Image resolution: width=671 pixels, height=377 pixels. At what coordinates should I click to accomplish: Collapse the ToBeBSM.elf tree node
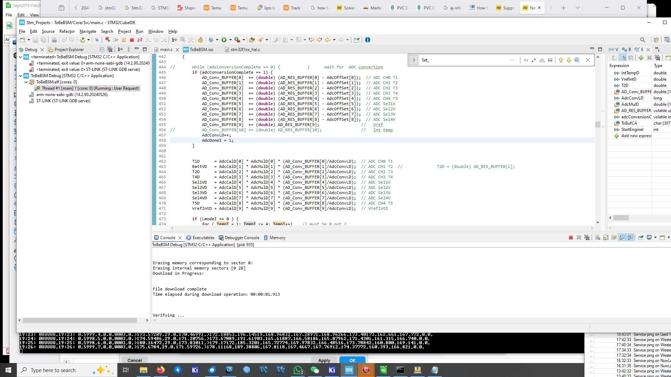click(26, 82)
